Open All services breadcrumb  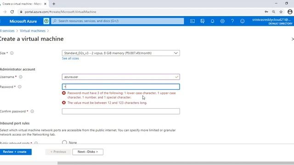tap(7, 31)
